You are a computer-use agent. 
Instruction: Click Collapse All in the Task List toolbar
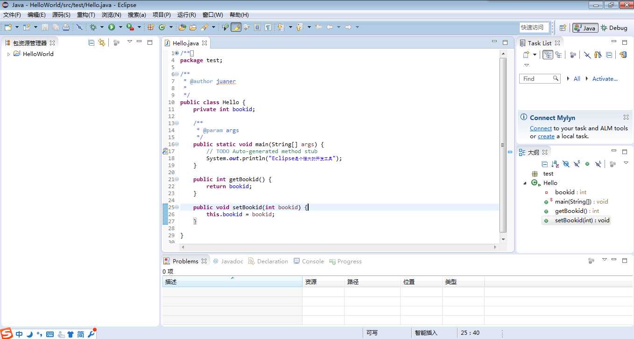pyautogui.click(x=609, y=55)
